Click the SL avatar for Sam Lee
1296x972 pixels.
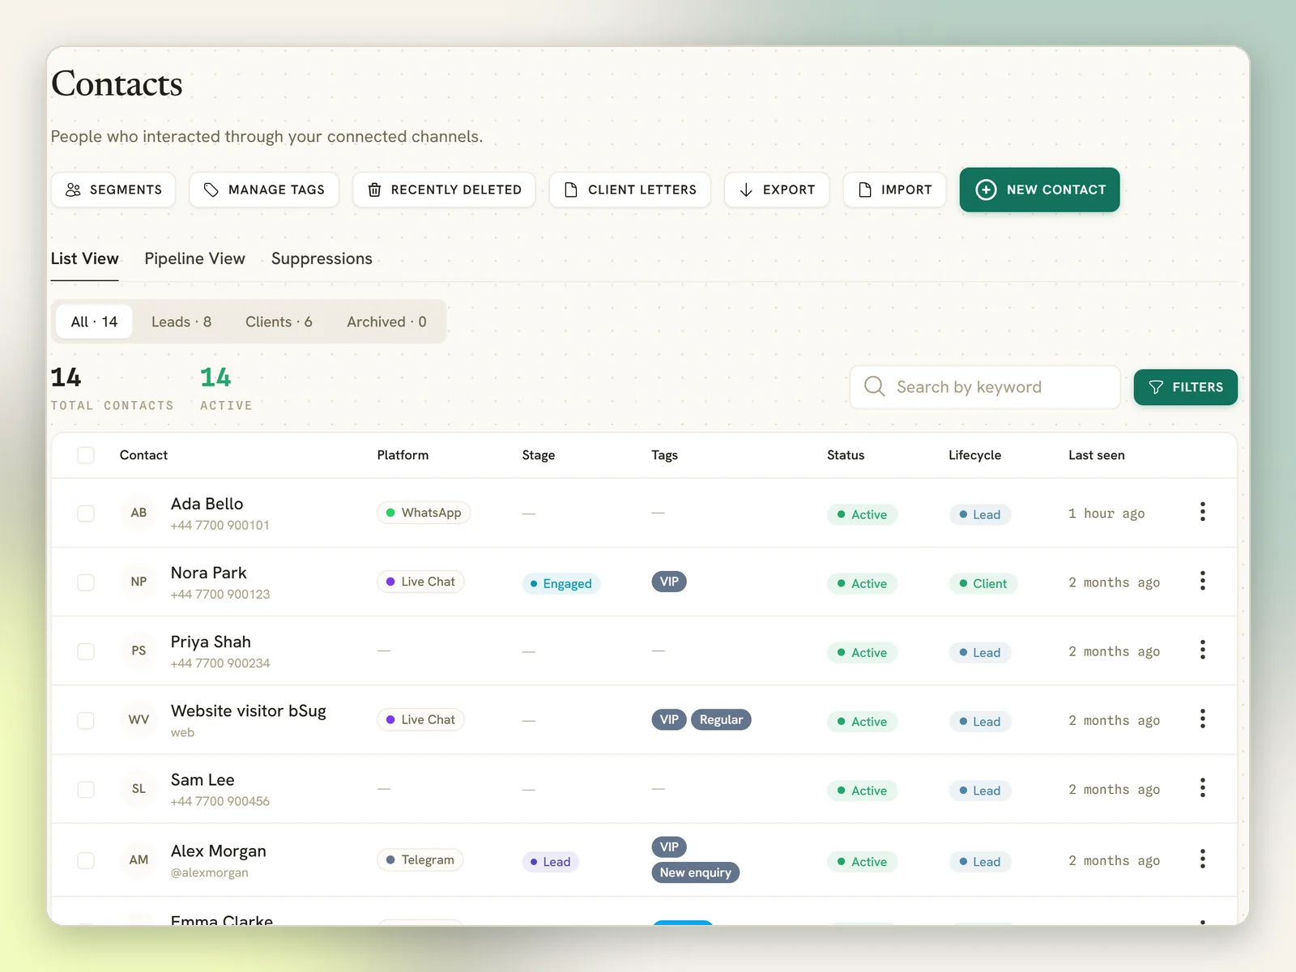(139, 788)
